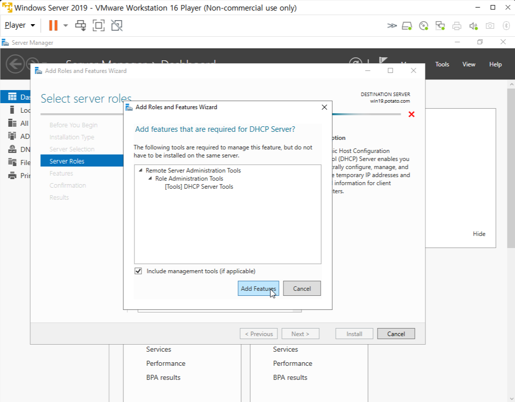
Task: Open All Servers sidebar icon
Action: pos(12,123)
